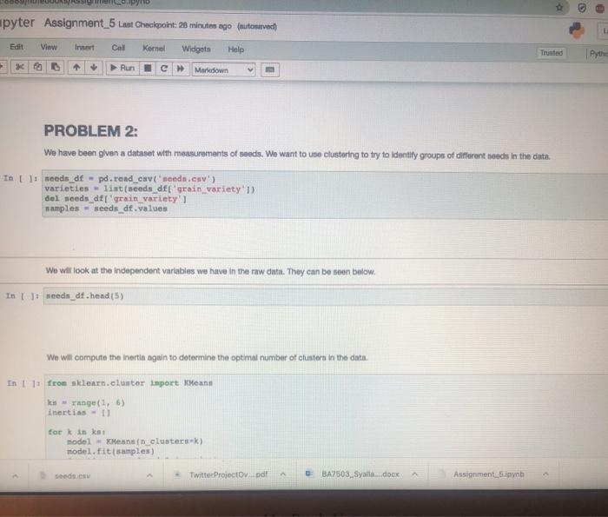Image resolution: width=608 pixels, height=517 pixels.
Task: Click the Python logo icon in header
Action: [x=577, y=30]
